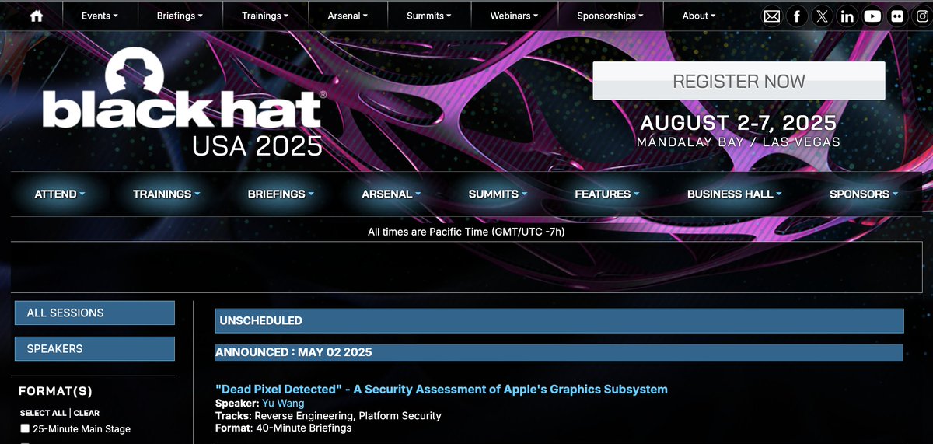Expand the Summits top bar menu

tap(430, 16)
